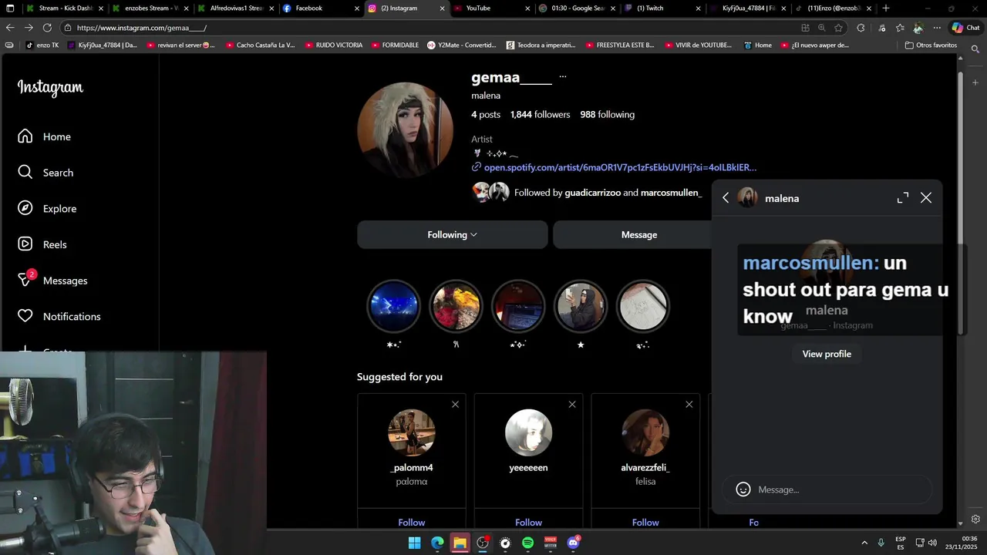Open the roses story highlight
The height and width of the screenshot is (555, 987).
(x=456, y=306)
